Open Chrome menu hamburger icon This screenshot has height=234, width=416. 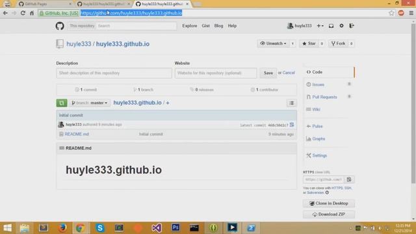(x=411, y=13)
